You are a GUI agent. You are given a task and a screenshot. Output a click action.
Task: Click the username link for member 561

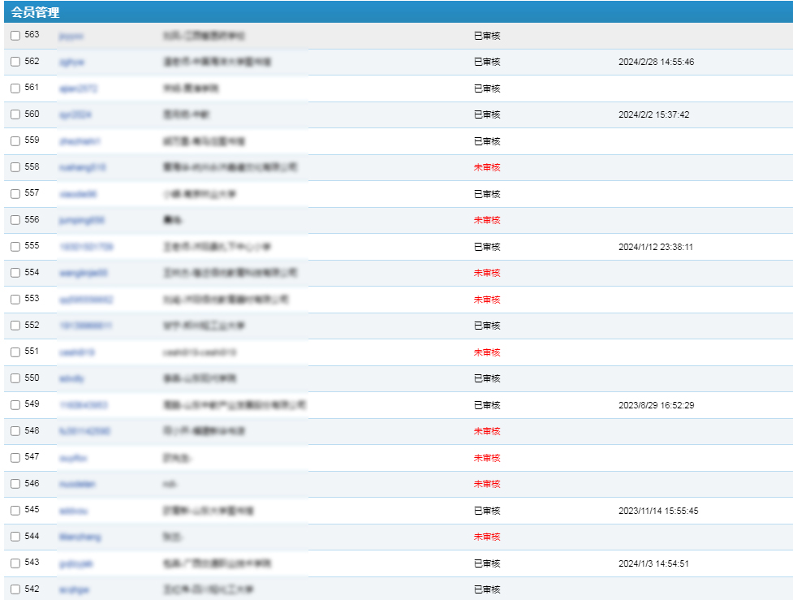(78, 88)
